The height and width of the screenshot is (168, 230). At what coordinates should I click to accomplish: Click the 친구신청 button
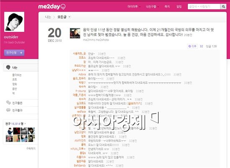(14, 53)
